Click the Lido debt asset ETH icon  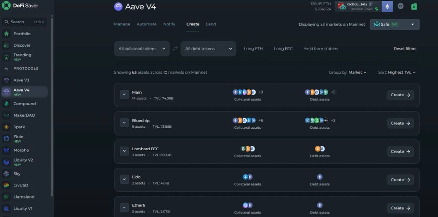click(x=320, y=177)
